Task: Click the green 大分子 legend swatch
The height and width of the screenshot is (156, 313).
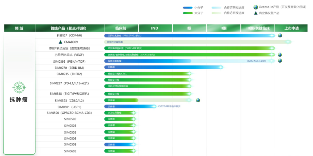Action: 188,13
